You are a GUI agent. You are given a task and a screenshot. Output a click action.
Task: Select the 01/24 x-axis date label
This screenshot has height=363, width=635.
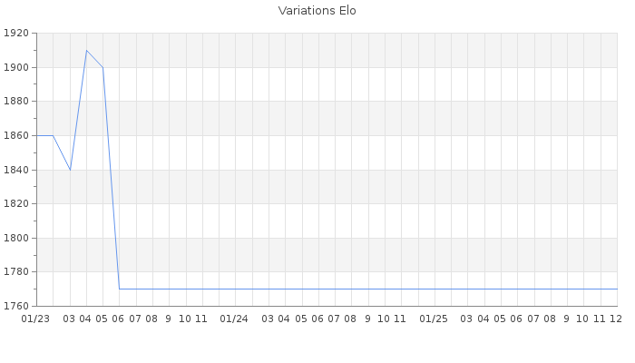[234, 319]
